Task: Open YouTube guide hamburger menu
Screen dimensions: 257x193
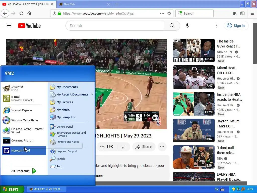Action: pyautogui.click(x=9, y=26)
